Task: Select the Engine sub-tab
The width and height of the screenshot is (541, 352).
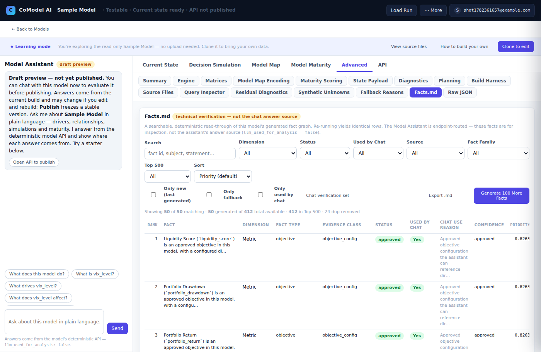Action: tap(186, 81)
